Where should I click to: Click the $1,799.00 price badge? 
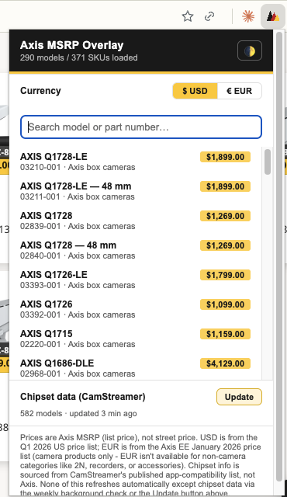(225, 275)
